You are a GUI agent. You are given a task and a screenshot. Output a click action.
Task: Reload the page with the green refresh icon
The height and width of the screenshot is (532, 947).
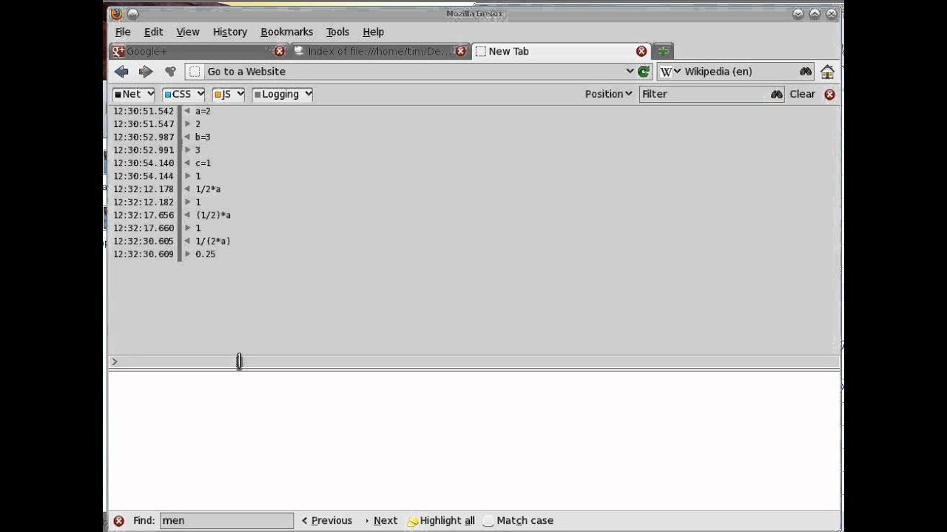coord(644,72)
